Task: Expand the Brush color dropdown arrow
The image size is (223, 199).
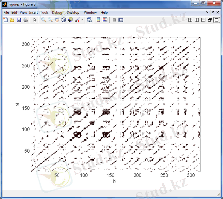Action: pyautogui.click(x=82, y=20)
